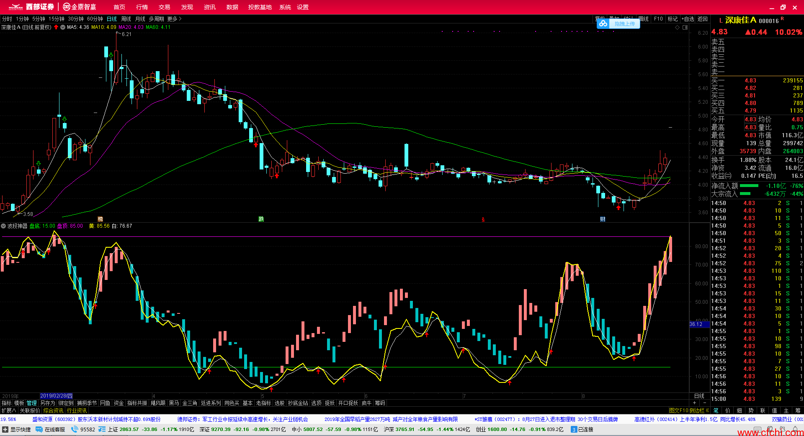Click the 显示快捷 plus icon
Image resolution: width=804 pixels, height=436 pixels.
pyautogui.click(x=5, y=429)
